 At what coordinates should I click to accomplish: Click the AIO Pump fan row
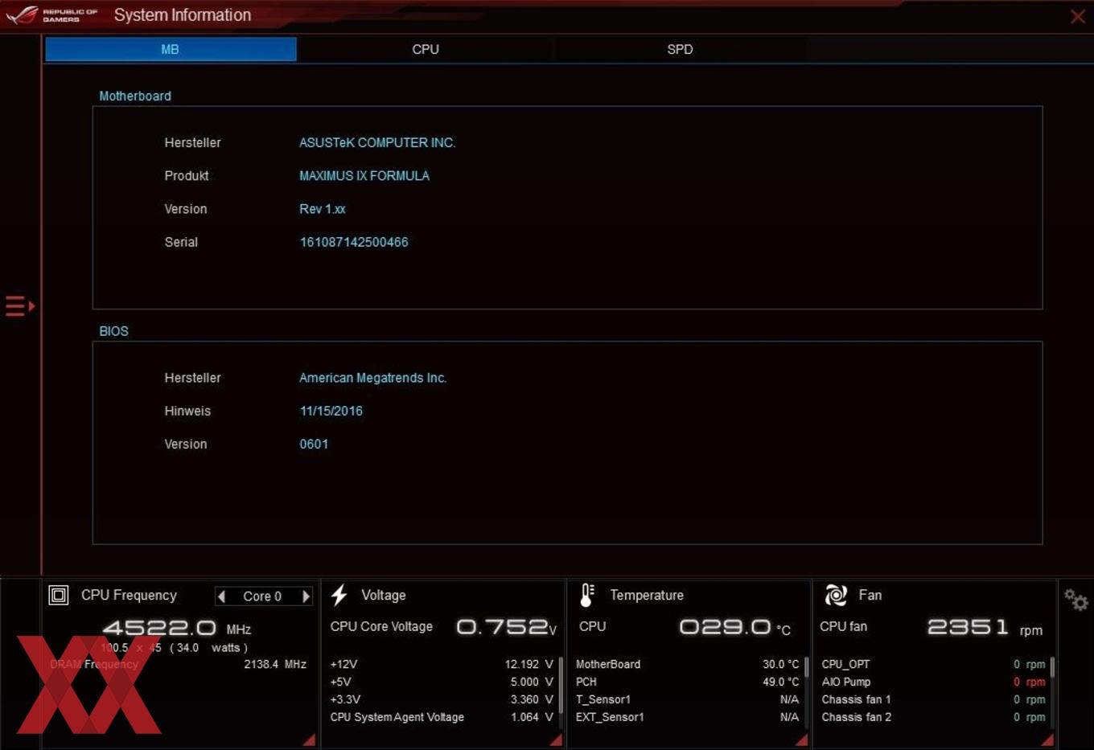[x=934, y=682]
